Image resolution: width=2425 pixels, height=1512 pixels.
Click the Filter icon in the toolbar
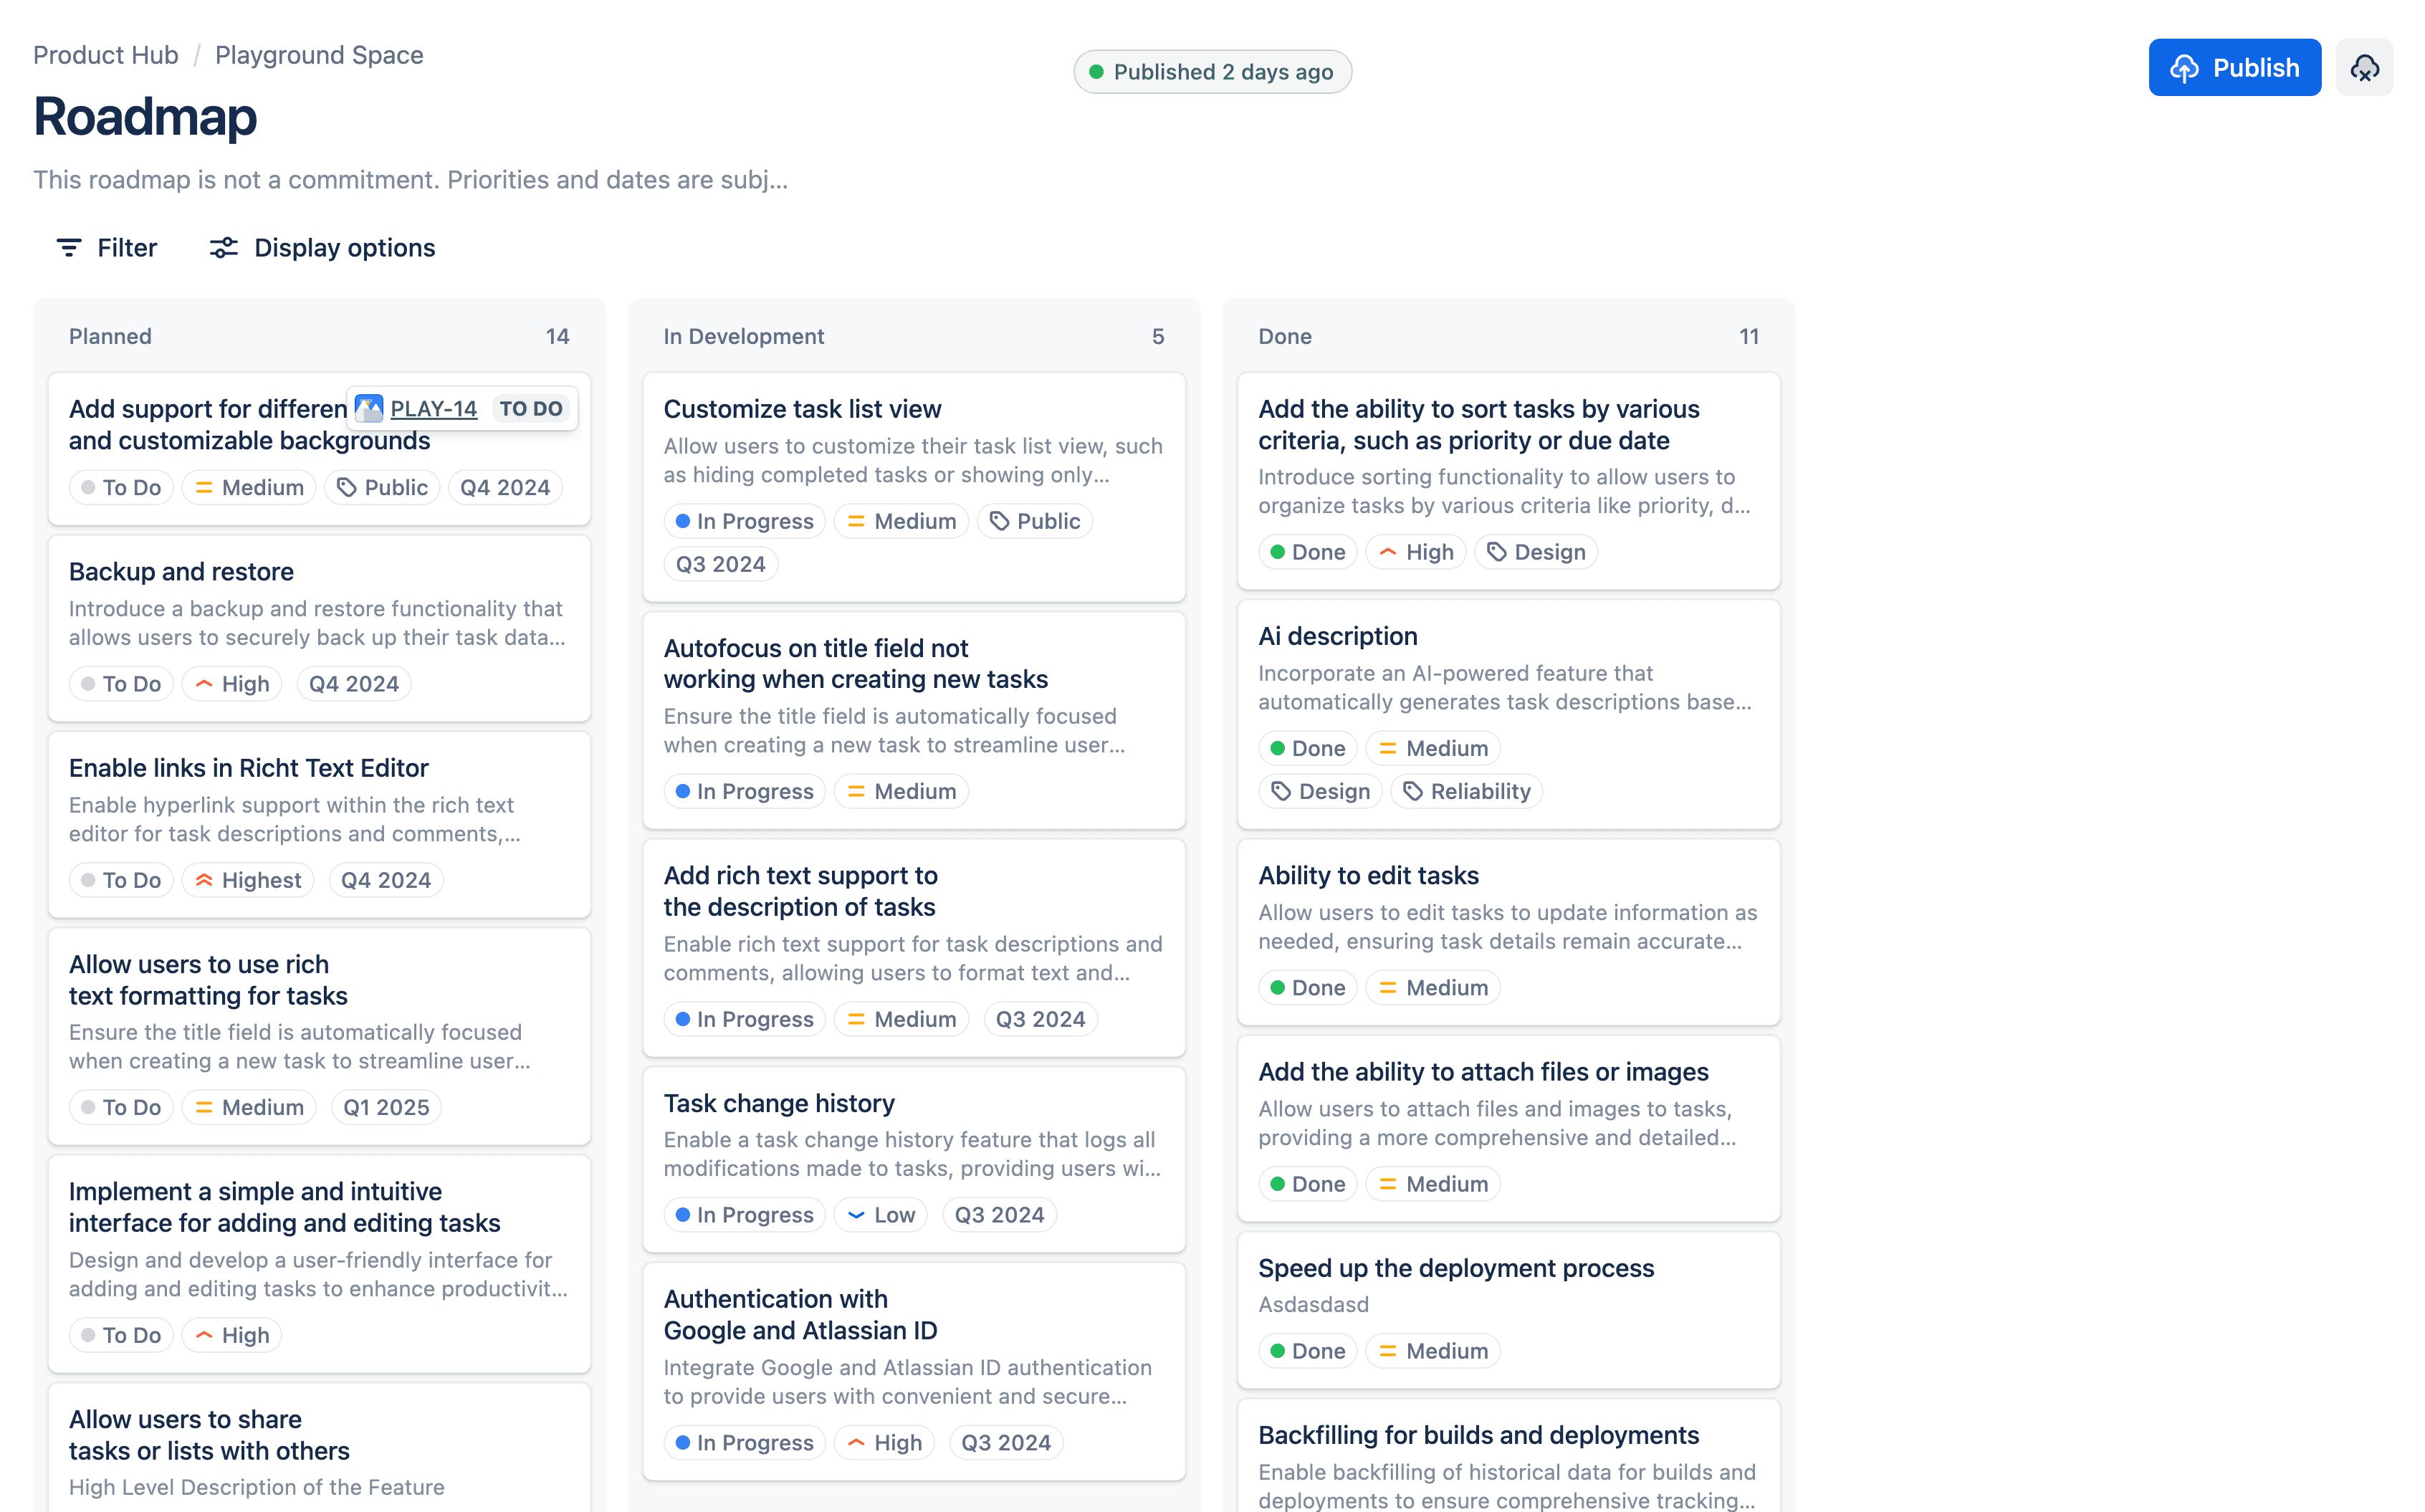pyautogui.click(x=68, y=247)
